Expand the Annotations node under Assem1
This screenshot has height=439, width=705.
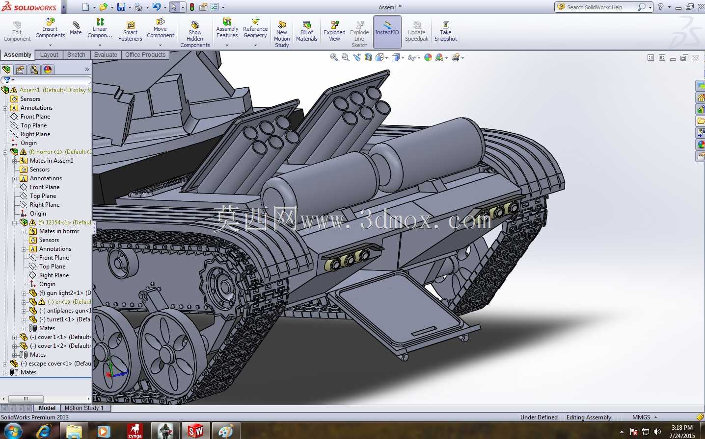pos(5,108)
